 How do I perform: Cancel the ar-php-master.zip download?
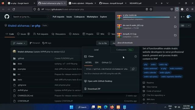(x=175, y=17)
